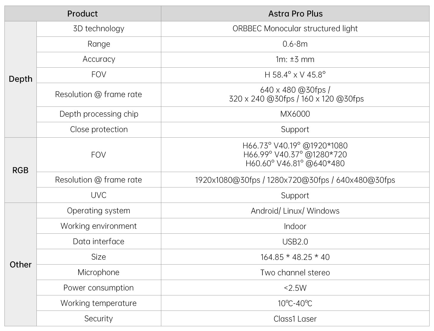Click the MX6000 chip value
The image size is (434, 331).
pyautogui.click(x=295, y=114)
